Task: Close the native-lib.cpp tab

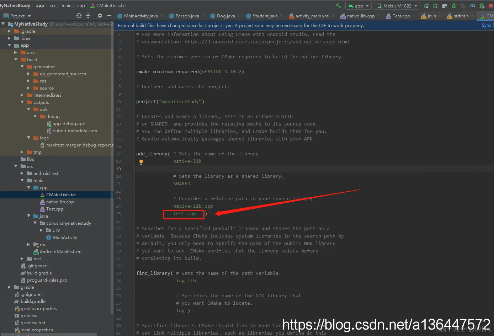Action: pyautogui.click(x=379, y=16)
